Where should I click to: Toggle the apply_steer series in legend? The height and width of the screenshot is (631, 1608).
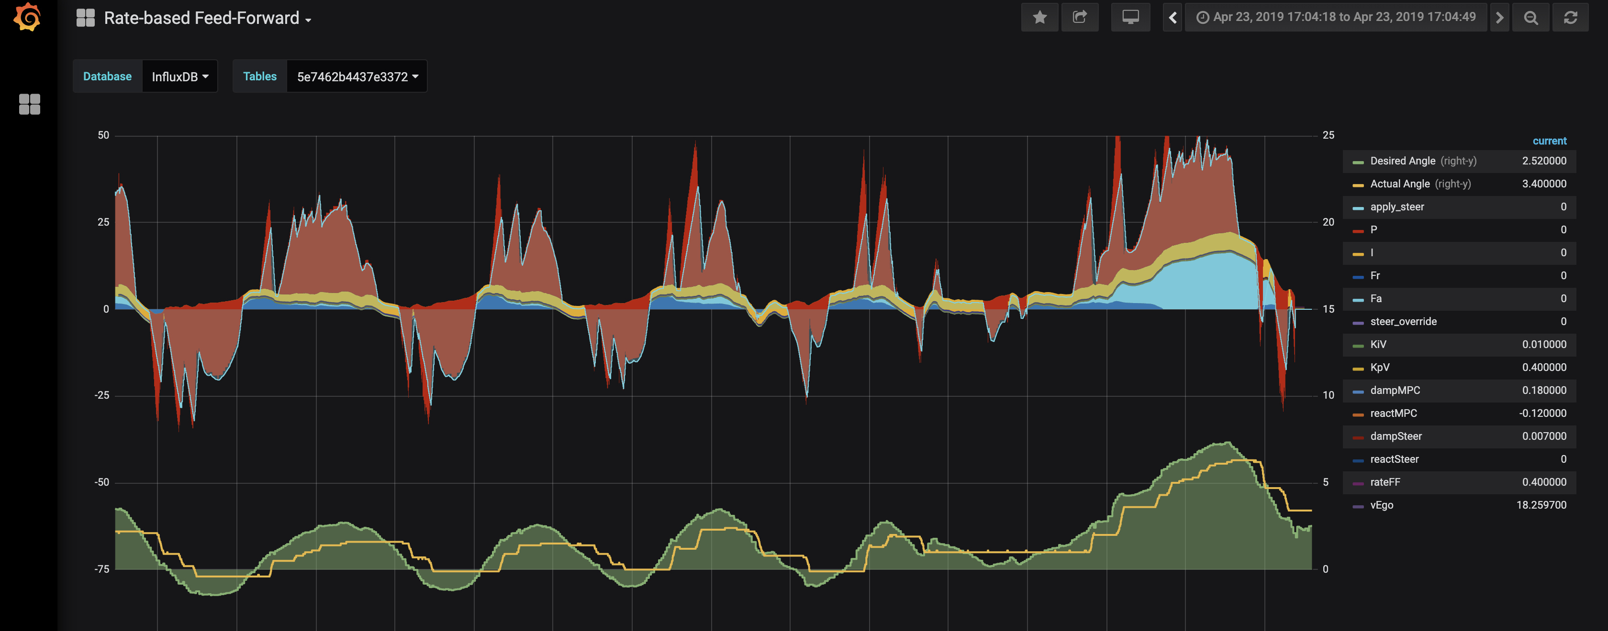(1397, 207)
